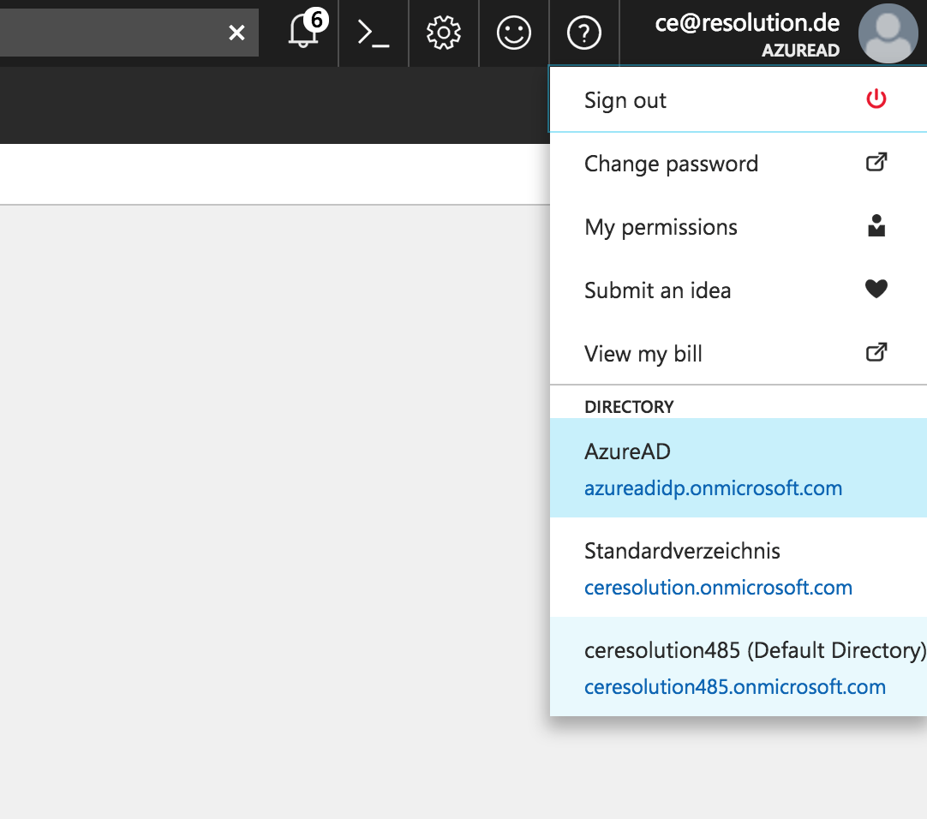Click the user avatar picture

(888, 33)
